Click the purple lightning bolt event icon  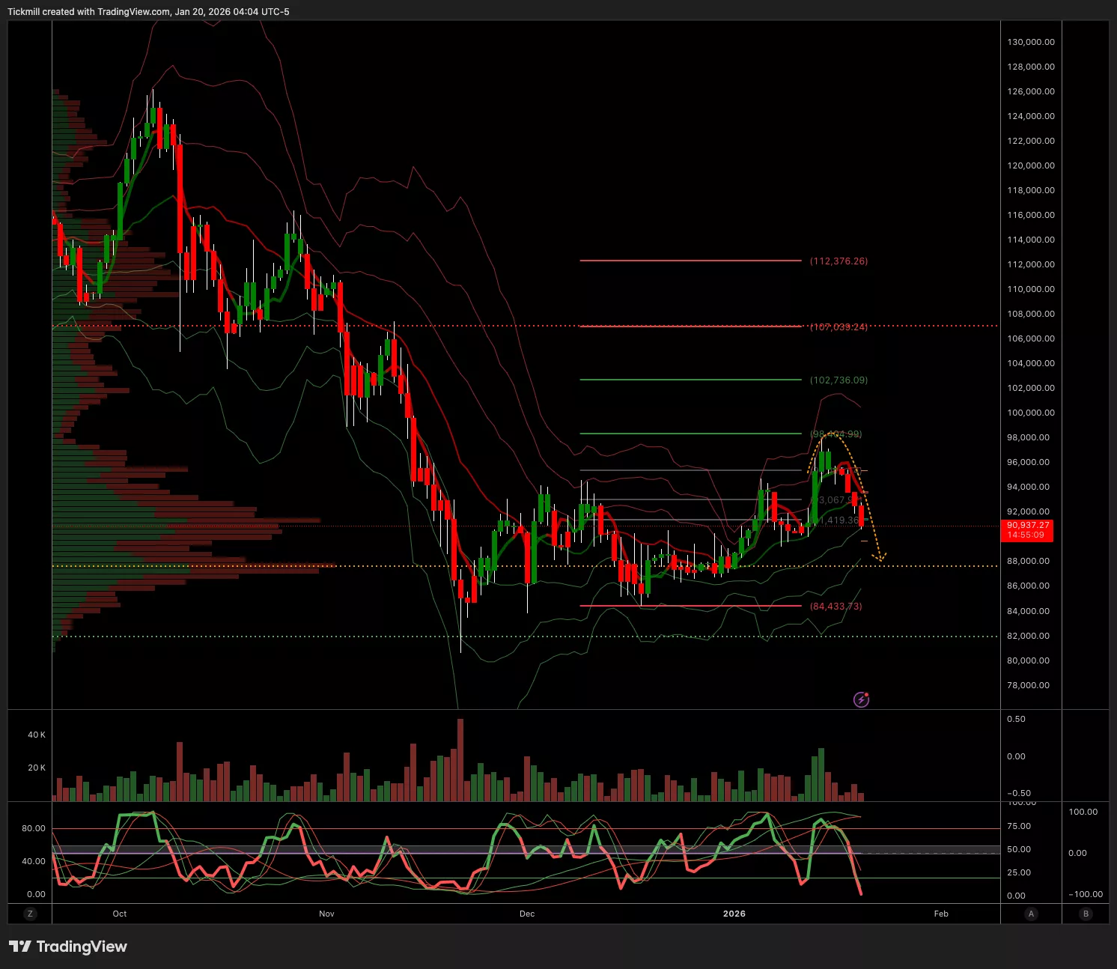(861, 699)
